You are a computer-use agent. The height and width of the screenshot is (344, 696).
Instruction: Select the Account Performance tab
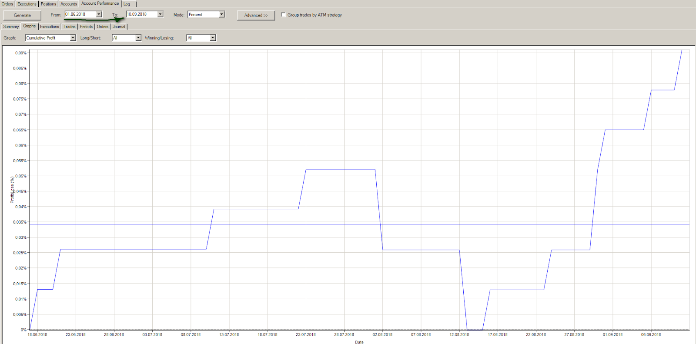[x=100, y=3]
